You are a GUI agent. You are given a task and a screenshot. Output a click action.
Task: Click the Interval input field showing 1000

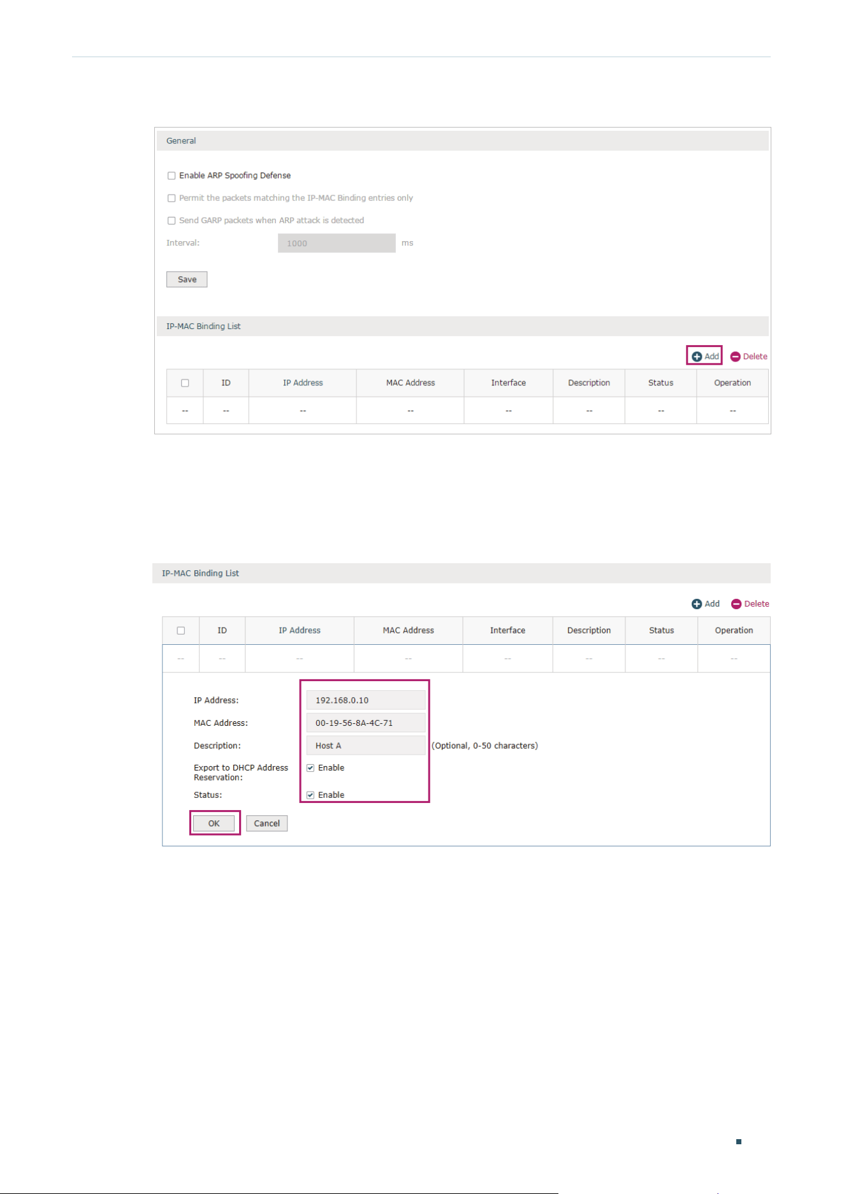pos(337,243)
